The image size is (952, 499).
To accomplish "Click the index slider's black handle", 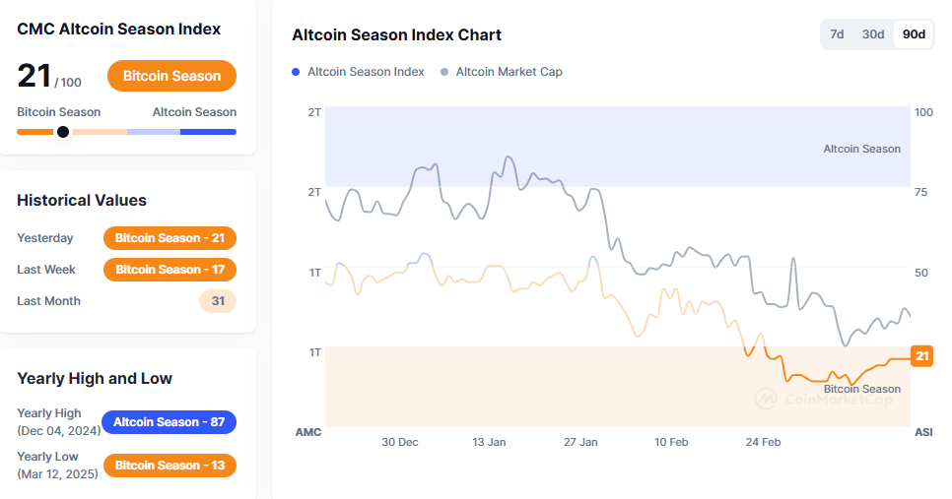I will pyautogui.click(x=63, y=132).
